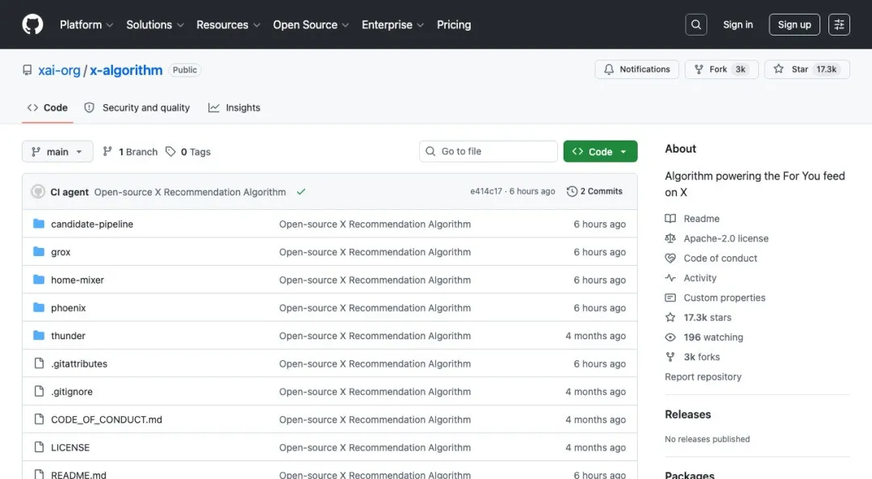Click the Sign in link

click(737, 24)
